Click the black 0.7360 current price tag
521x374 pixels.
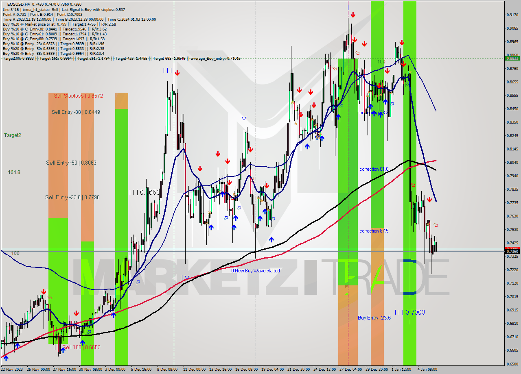click(512, 252)
